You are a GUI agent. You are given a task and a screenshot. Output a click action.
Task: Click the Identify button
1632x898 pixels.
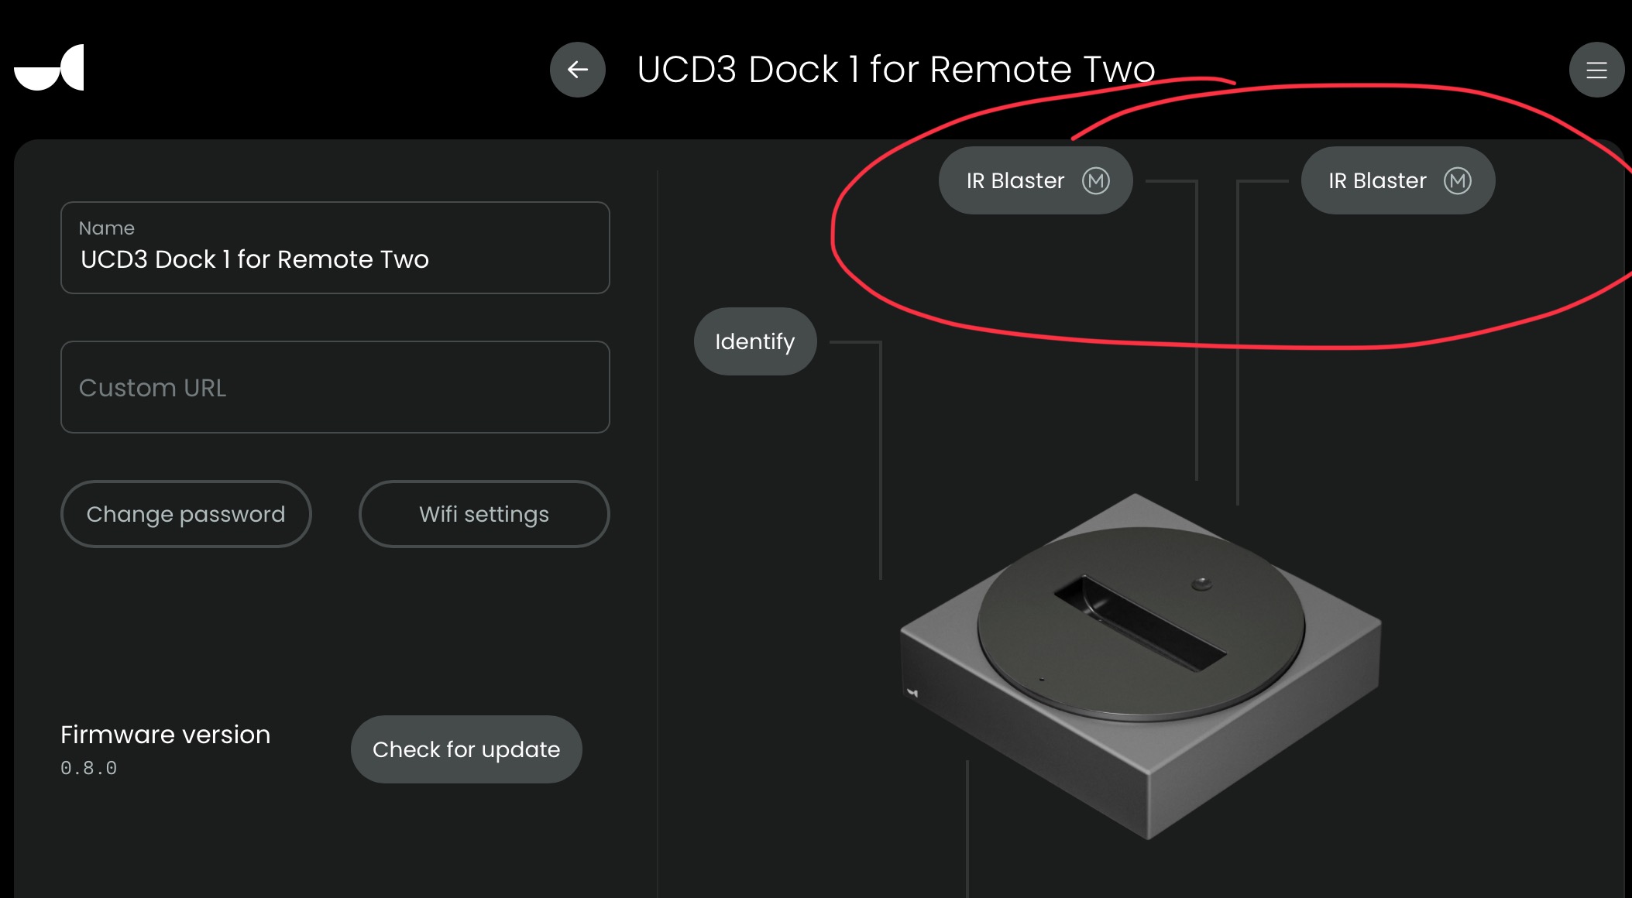point(755,341)
